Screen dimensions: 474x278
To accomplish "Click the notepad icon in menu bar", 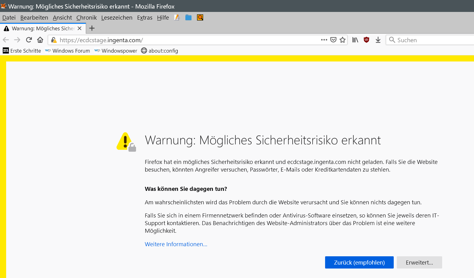I will coord(177,17).
